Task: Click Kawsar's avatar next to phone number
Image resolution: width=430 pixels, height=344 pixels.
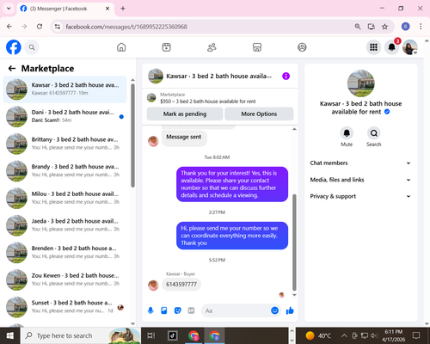Action: (153, 285)
